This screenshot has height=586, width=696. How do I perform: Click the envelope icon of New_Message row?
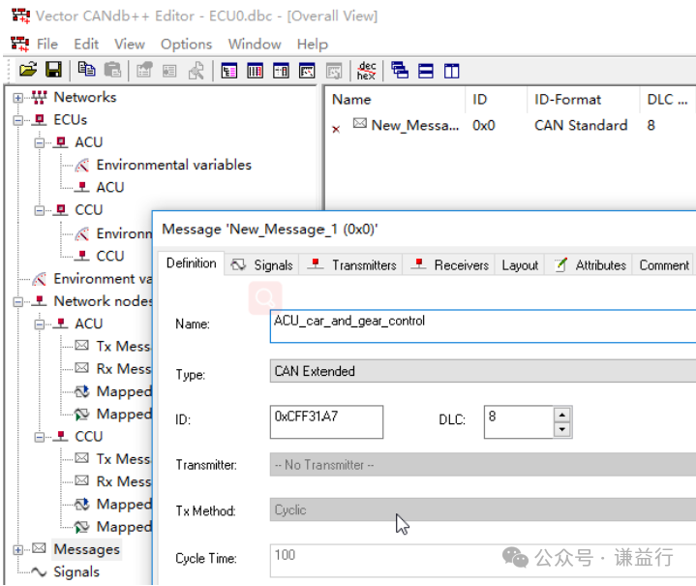(360, 123)
